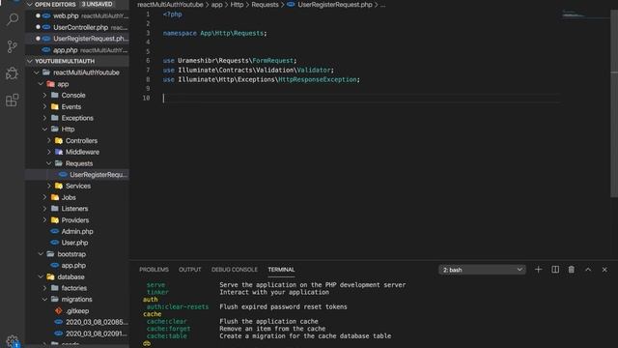Collapse the bootstrap folder
The height and width of the screenshot is (348, 618).
click(41, 254)
